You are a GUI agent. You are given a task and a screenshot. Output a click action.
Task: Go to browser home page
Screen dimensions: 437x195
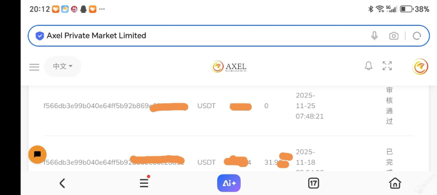(x=395, y=183)
